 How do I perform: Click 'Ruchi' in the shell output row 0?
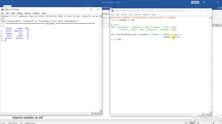point(9,31)
